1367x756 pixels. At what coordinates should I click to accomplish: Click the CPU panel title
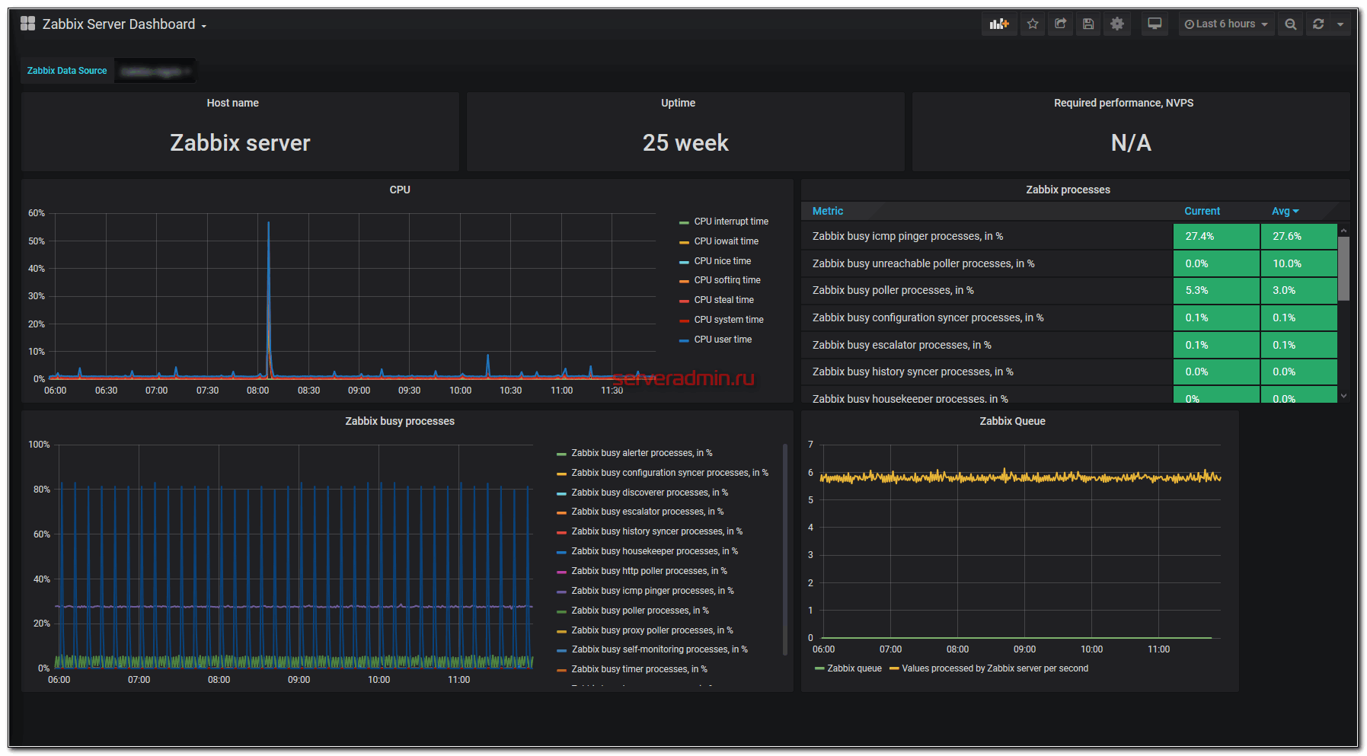click(400, 190)
